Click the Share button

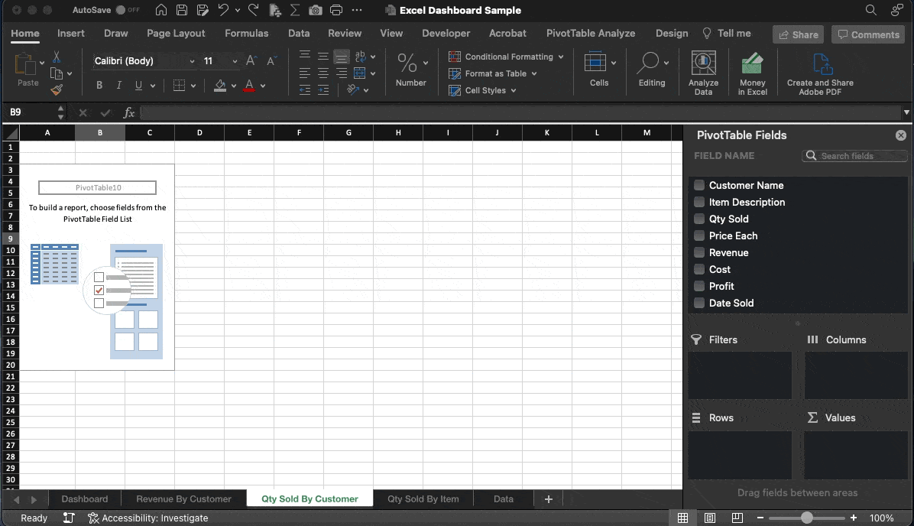pos(798,34)
